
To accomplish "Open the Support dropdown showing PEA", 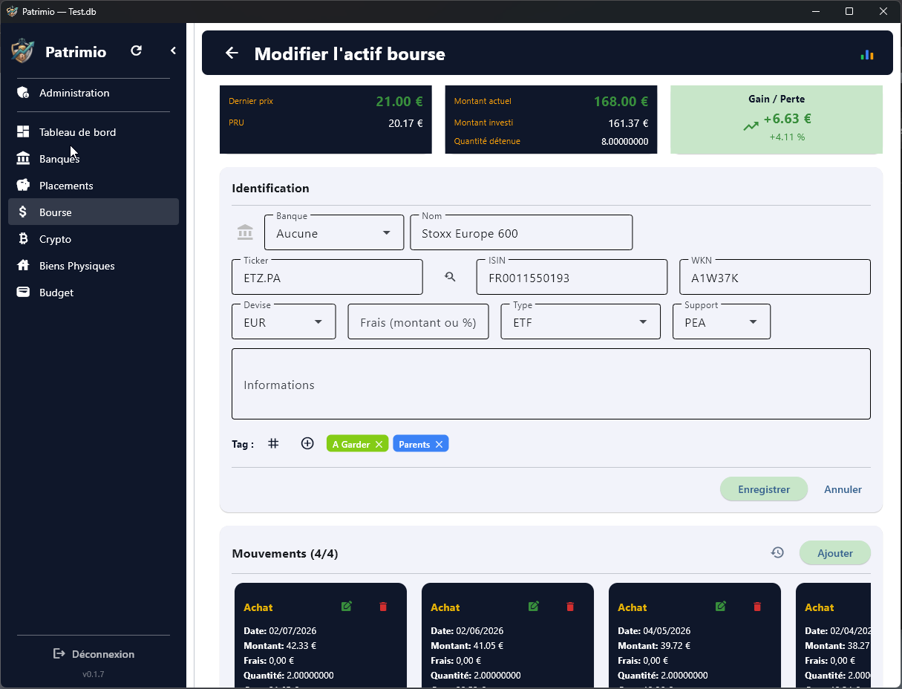I will (x=722, y=321).
